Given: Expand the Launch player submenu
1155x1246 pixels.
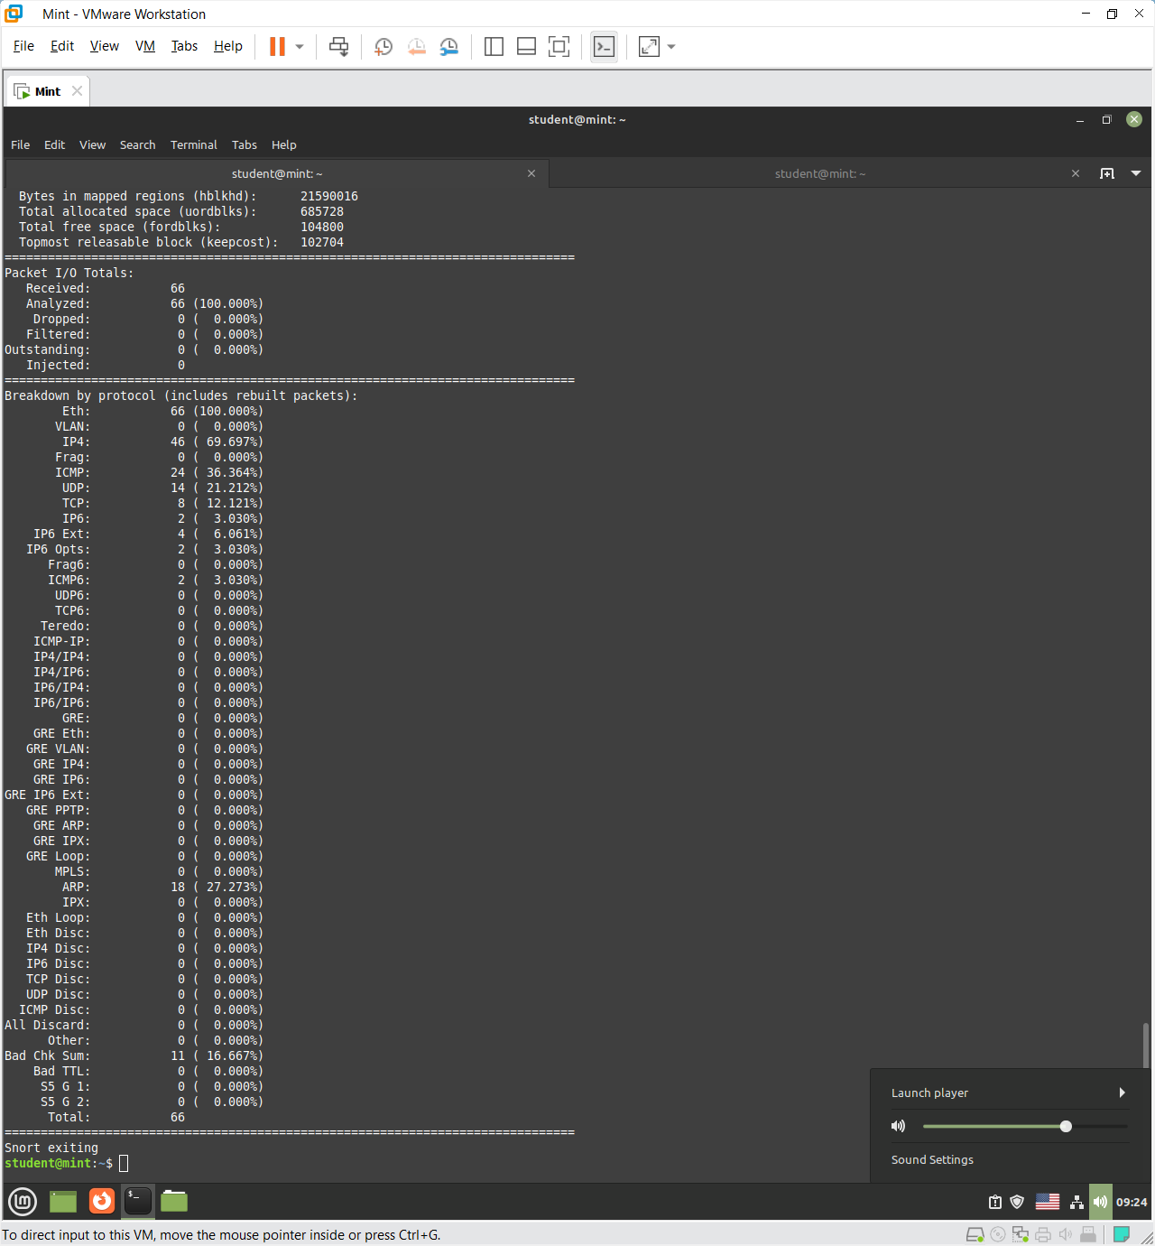Looking at the screenshot, I should pyautogui.click(x=1122, y=1093).
